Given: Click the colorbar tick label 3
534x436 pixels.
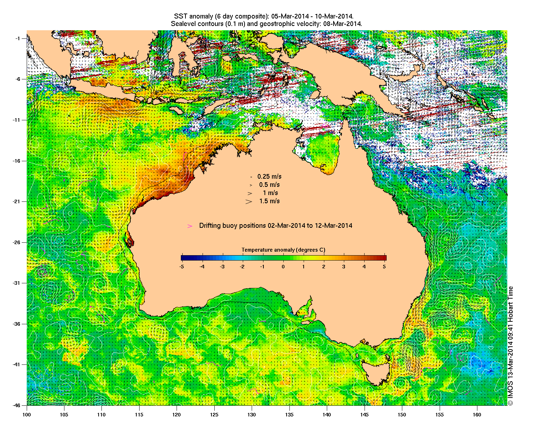Looking at the screenshot, I should [x=344, y=266].
